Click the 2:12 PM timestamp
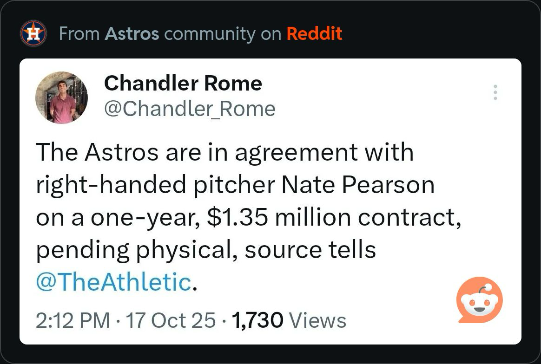This screenshot has width=541, height=364. 73,320
